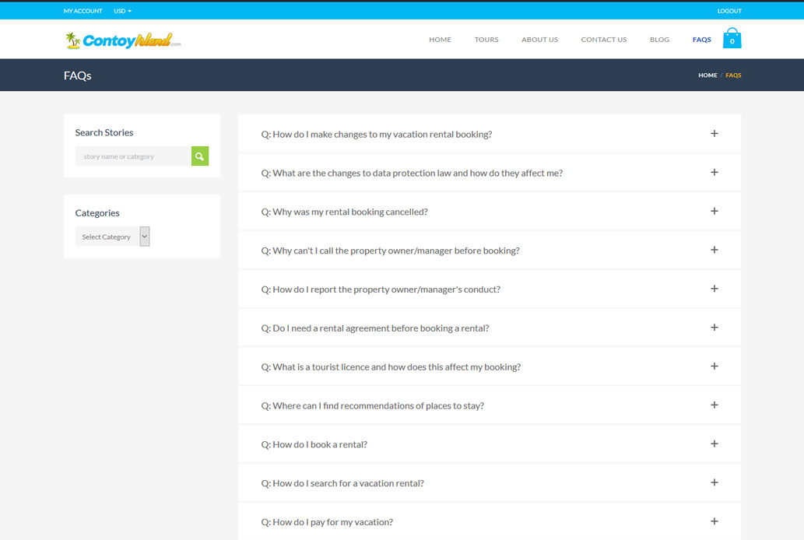This screenshot has width=804, height=540.
Task: Click the Logout link
Action: coord(729,11)
